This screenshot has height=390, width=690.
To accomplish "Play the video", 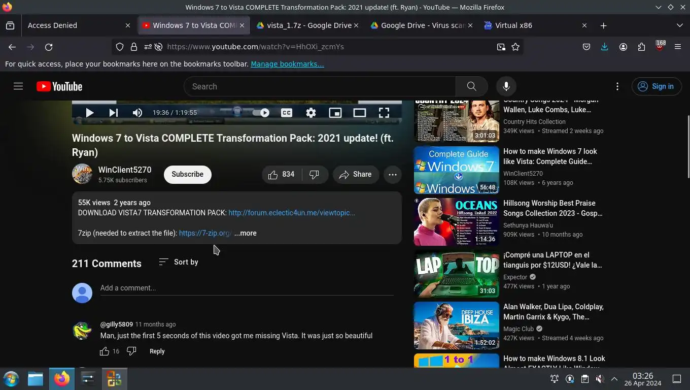I will click(89, 113).
